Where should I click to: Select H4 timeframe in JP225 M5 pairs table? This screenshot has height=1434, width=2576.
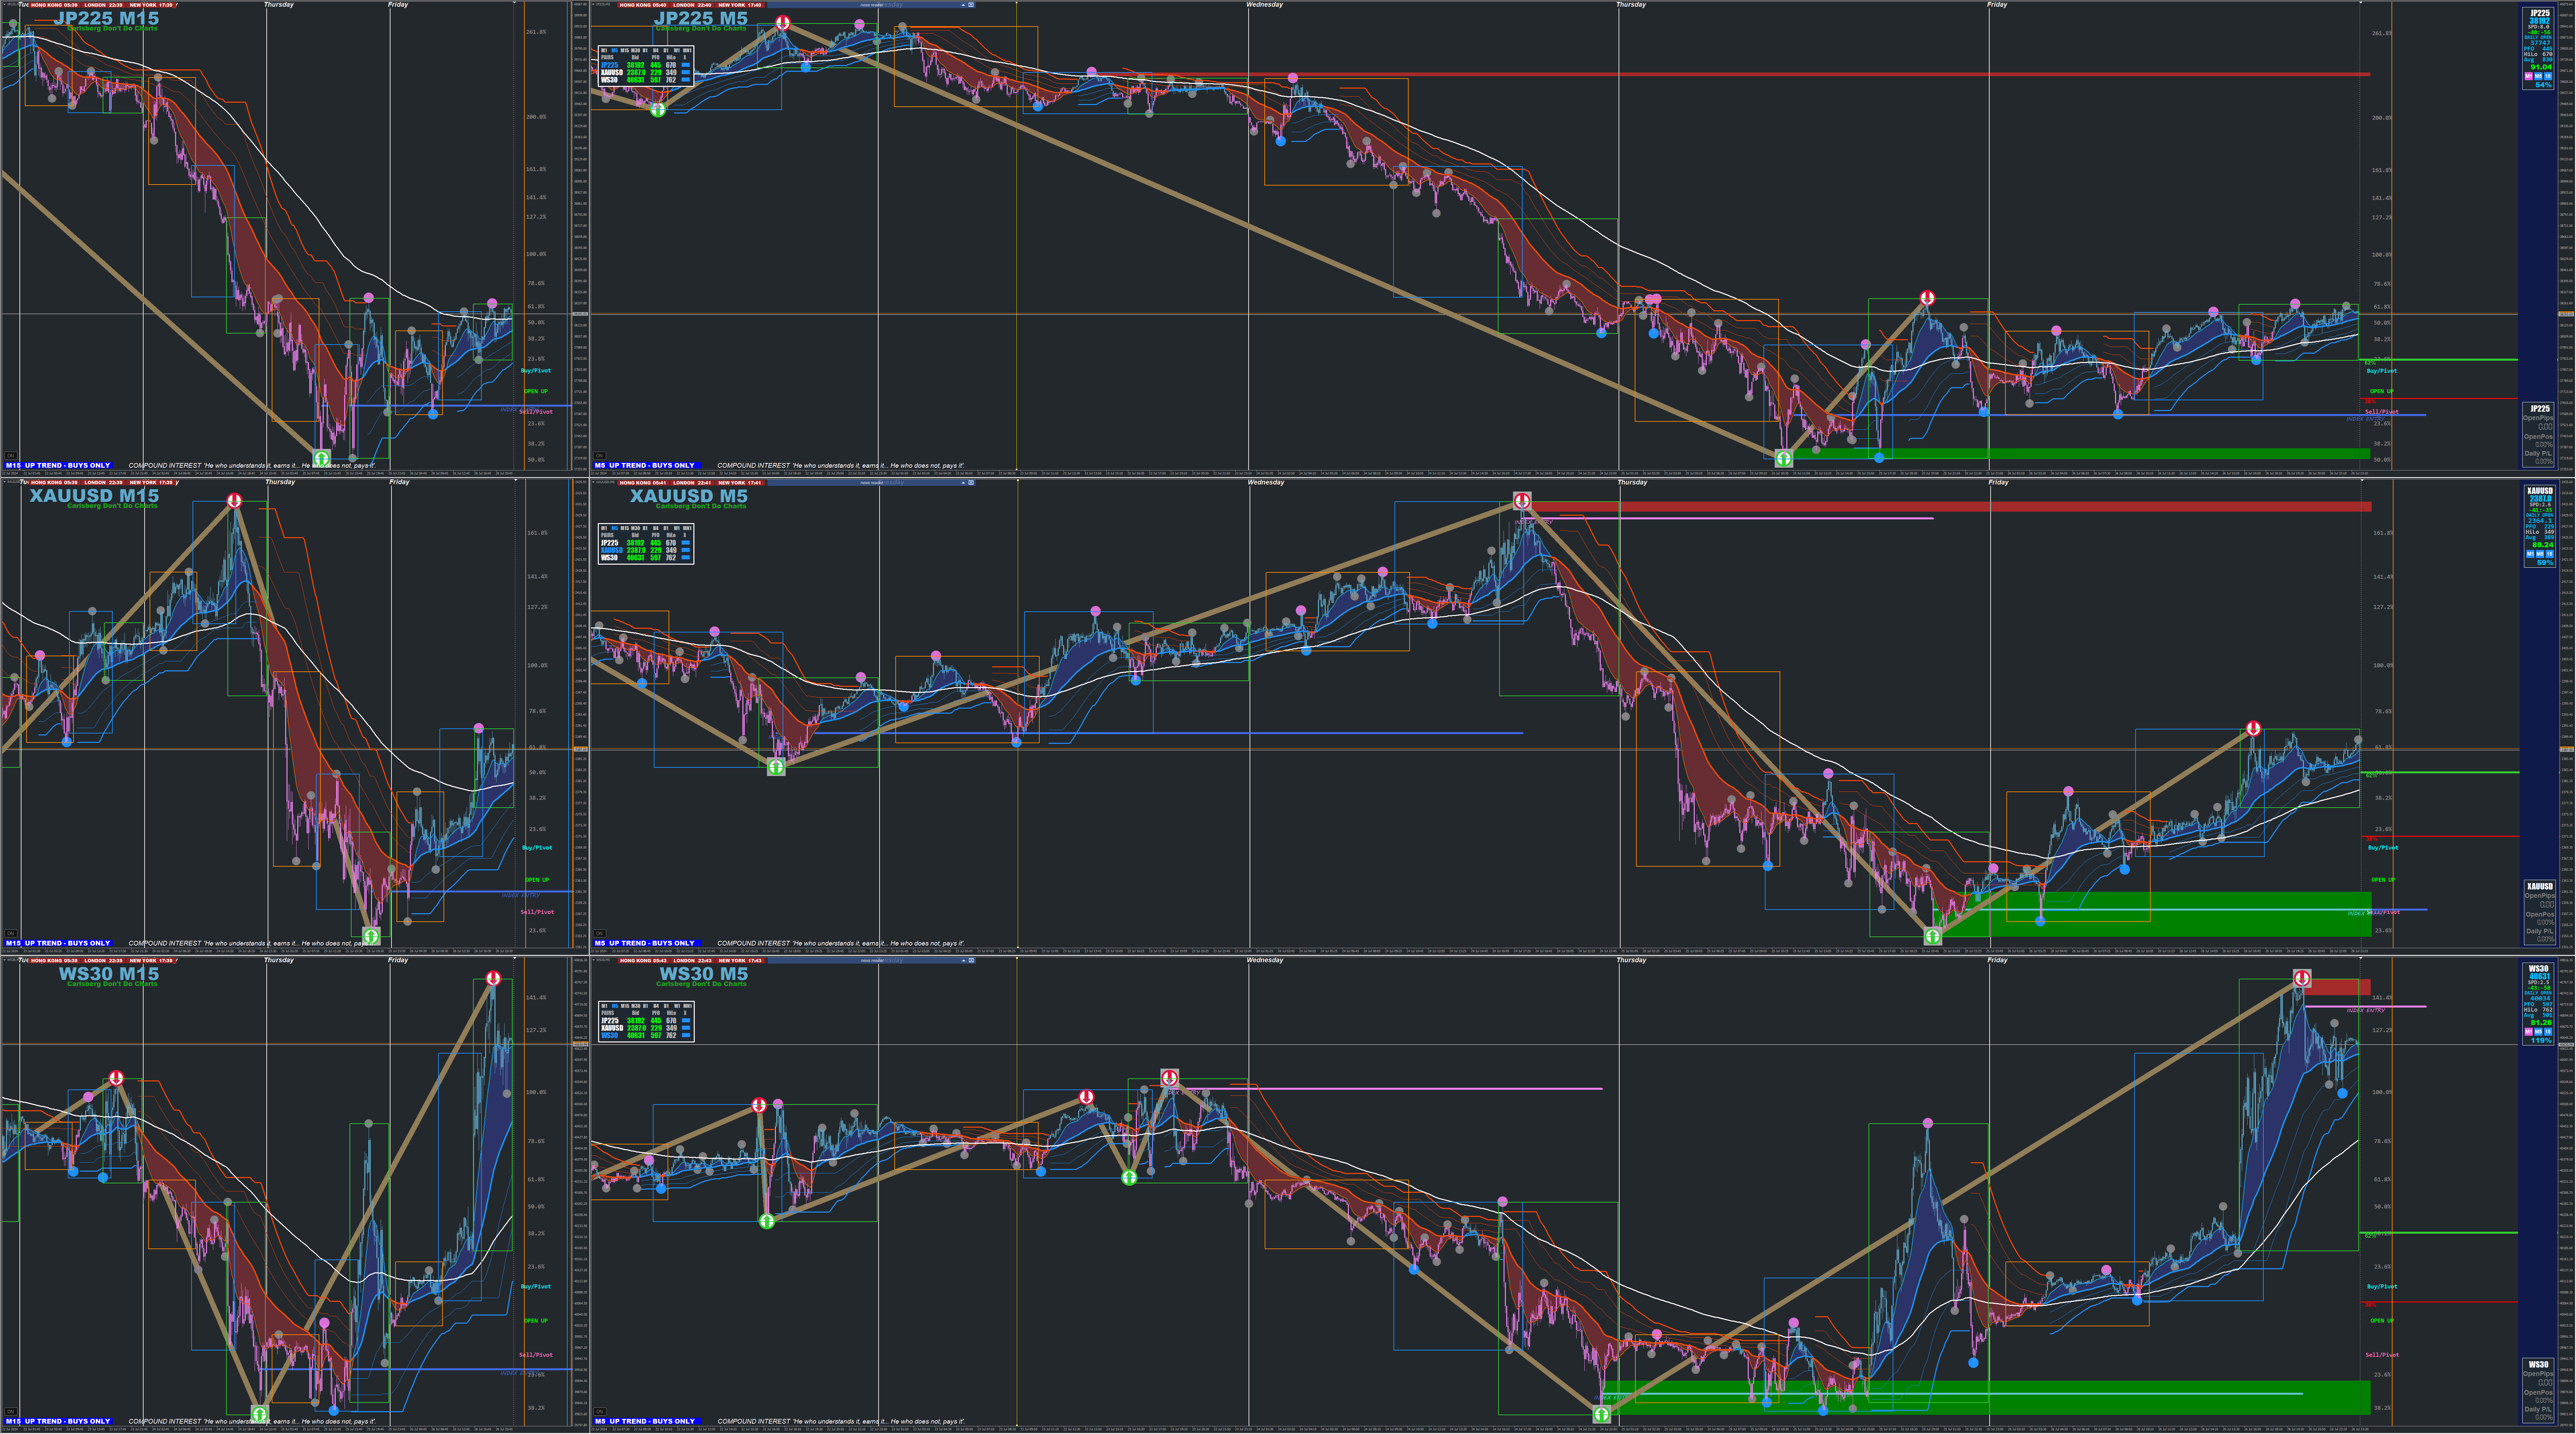(x=656, y=50)
